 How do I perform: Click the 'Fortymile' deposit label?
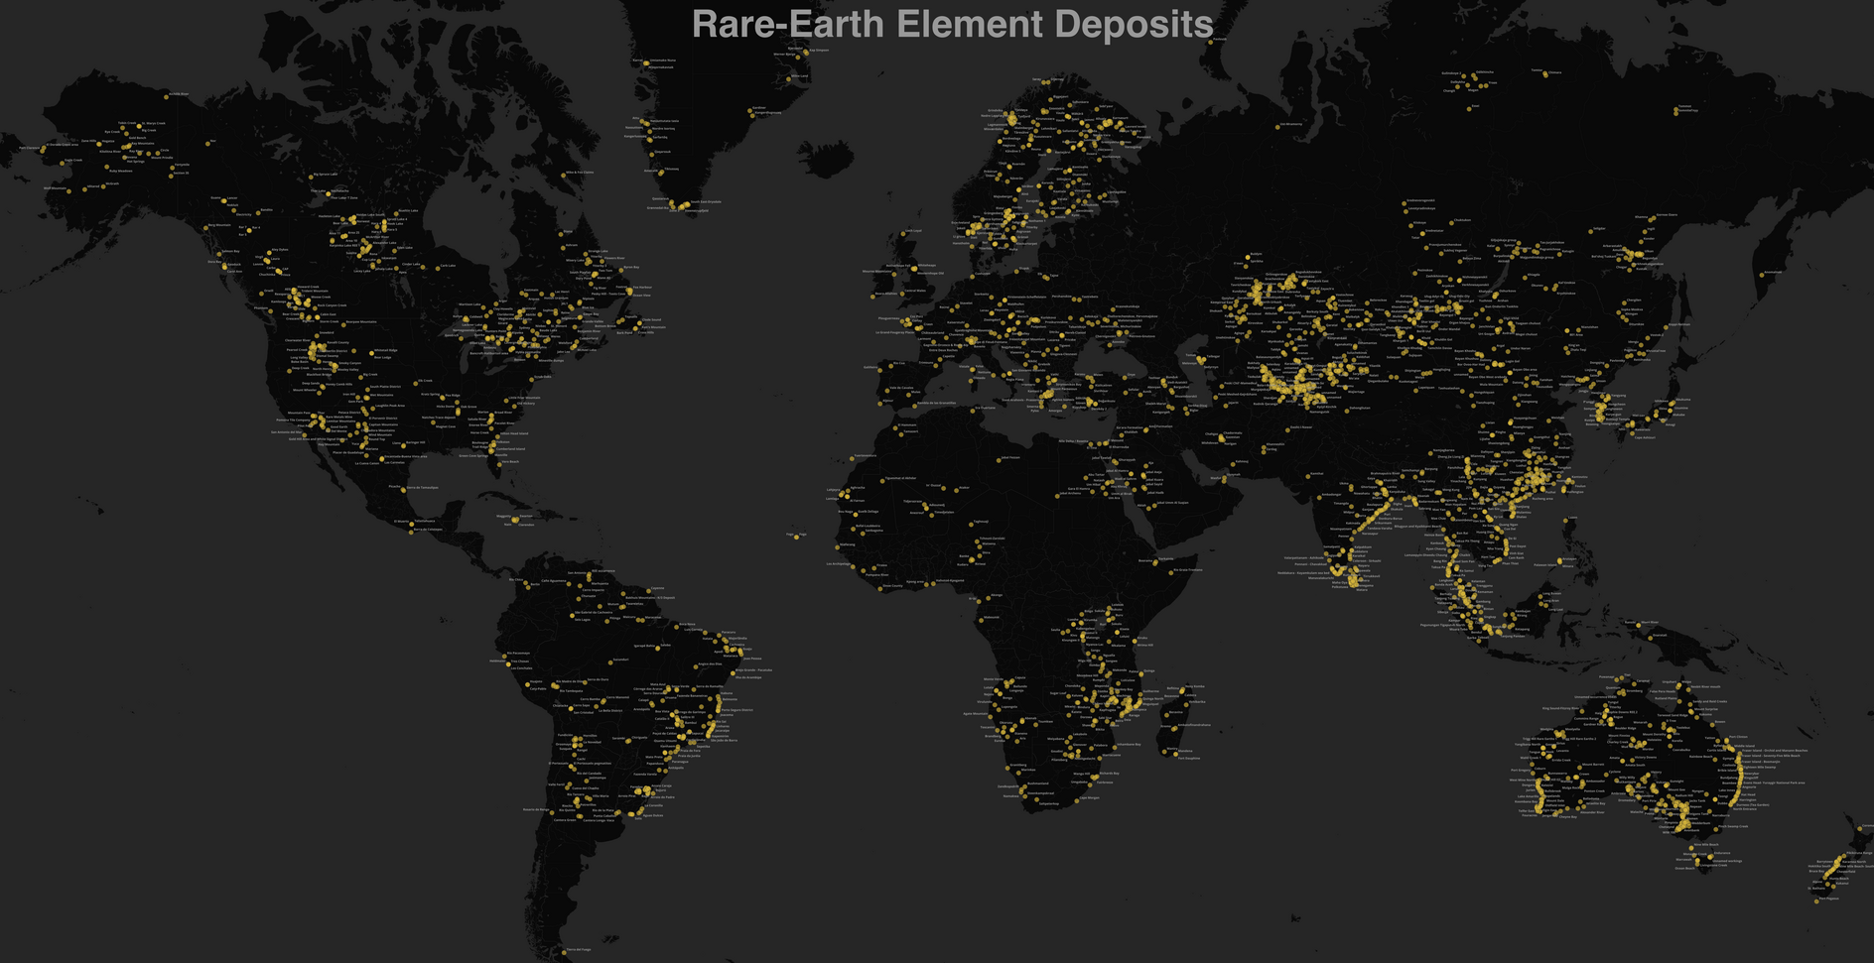pos(182,165)
